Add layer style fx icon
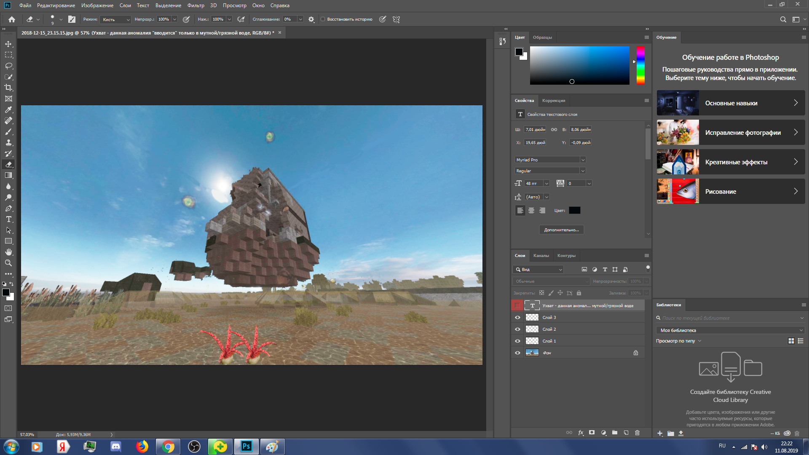Image resolution: width=809 pixels, height=455 pixels. coord(581,433)
